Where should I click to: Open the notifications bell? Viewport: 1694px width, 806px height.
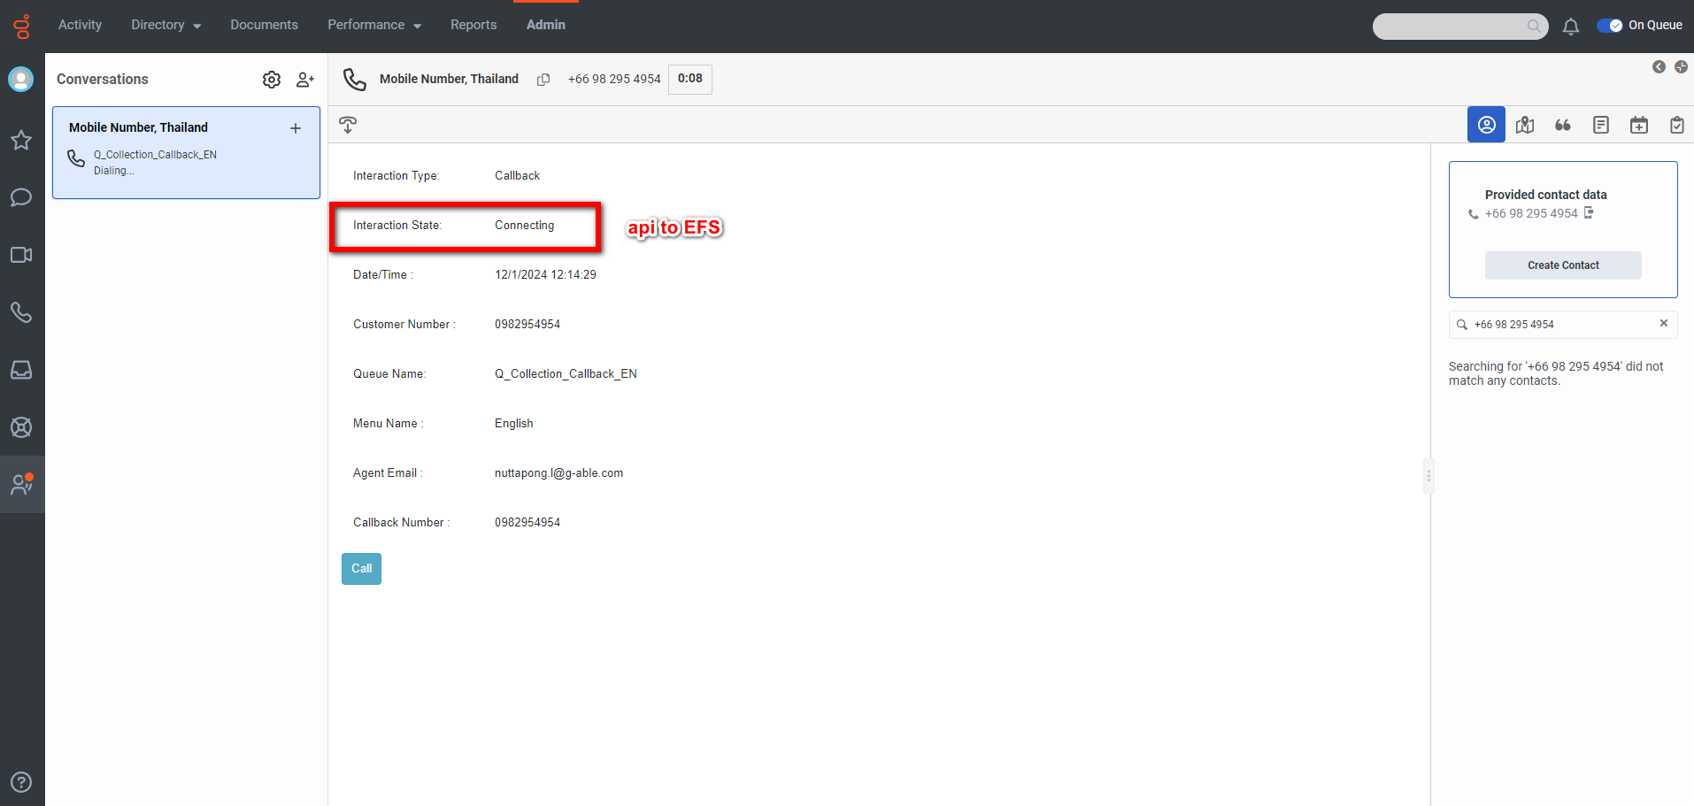point(1571,26)
